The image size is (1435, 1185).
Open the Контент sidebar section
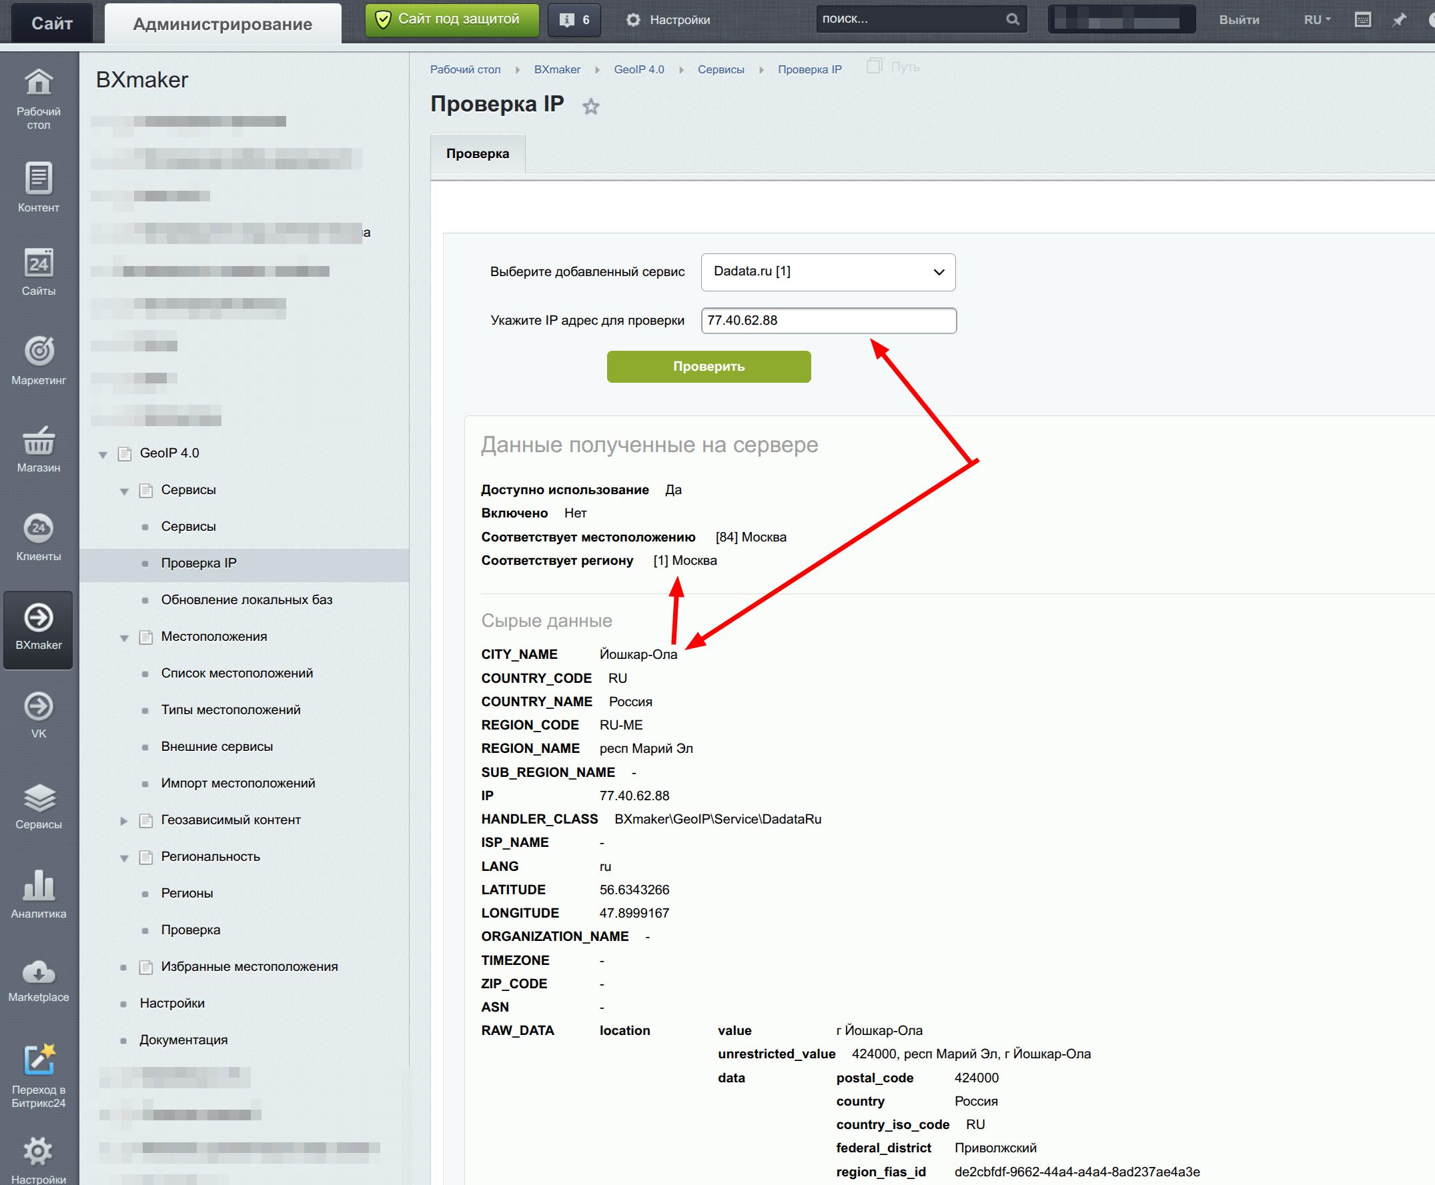39,186
